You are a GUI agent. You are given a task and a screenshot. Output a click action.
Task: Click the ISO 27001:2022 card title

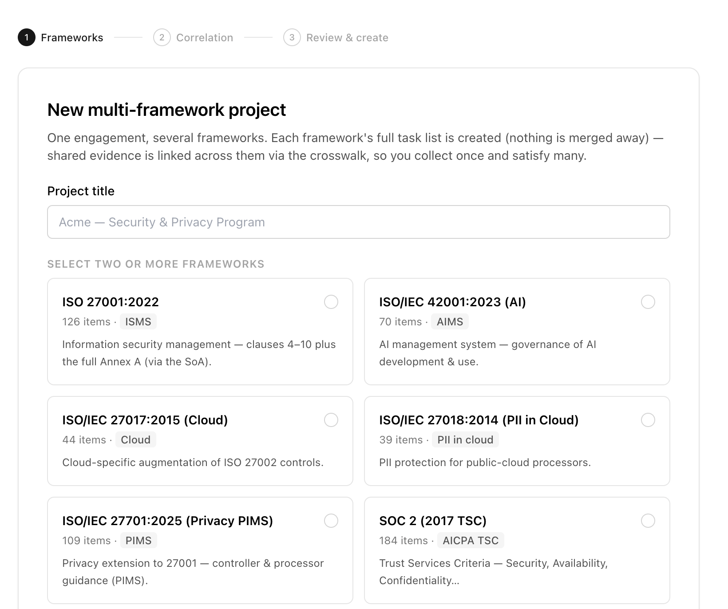coord(111,302)
